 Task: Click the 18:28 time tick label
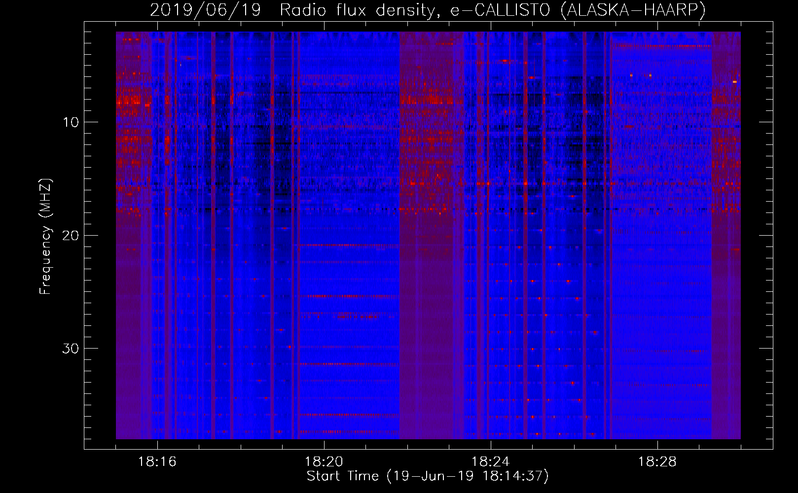point(657,462)
